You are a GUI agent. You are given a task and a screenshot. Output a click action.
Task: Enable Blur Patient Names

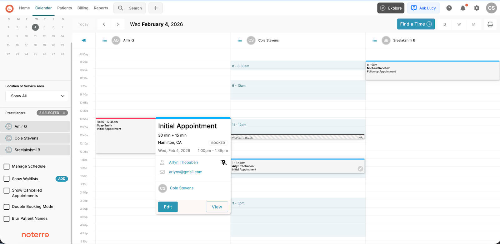tap(7, 218)
